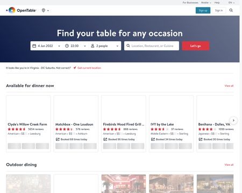
Task: Click the magnifier search icon in header
Action: point(231,10)
